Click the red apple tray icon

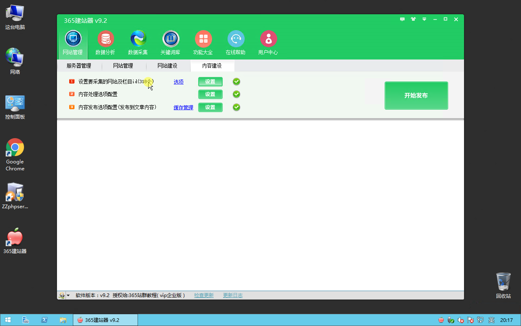click(x=441, y=320)
